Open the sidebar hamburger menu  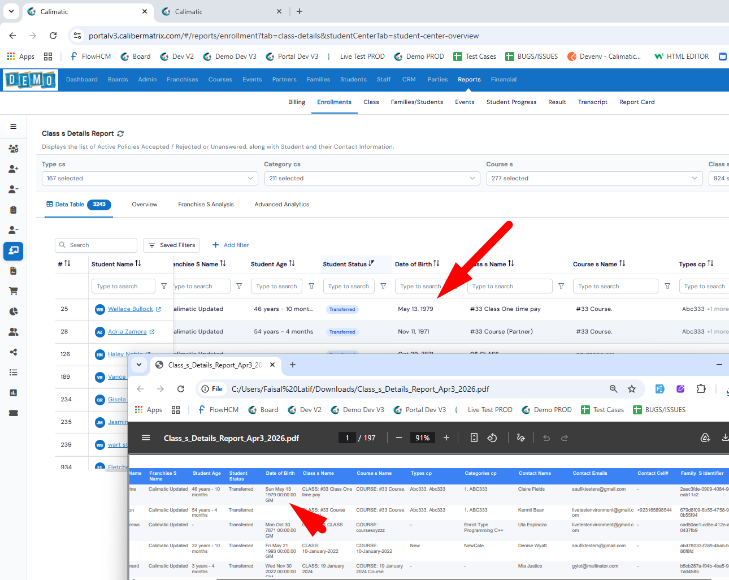pyautogui.click(x=13, y=127)
